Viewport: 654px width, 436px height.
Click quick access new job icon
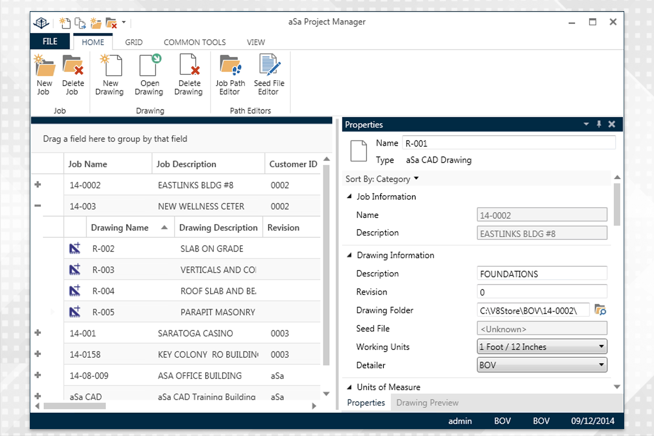coord(65,23)
